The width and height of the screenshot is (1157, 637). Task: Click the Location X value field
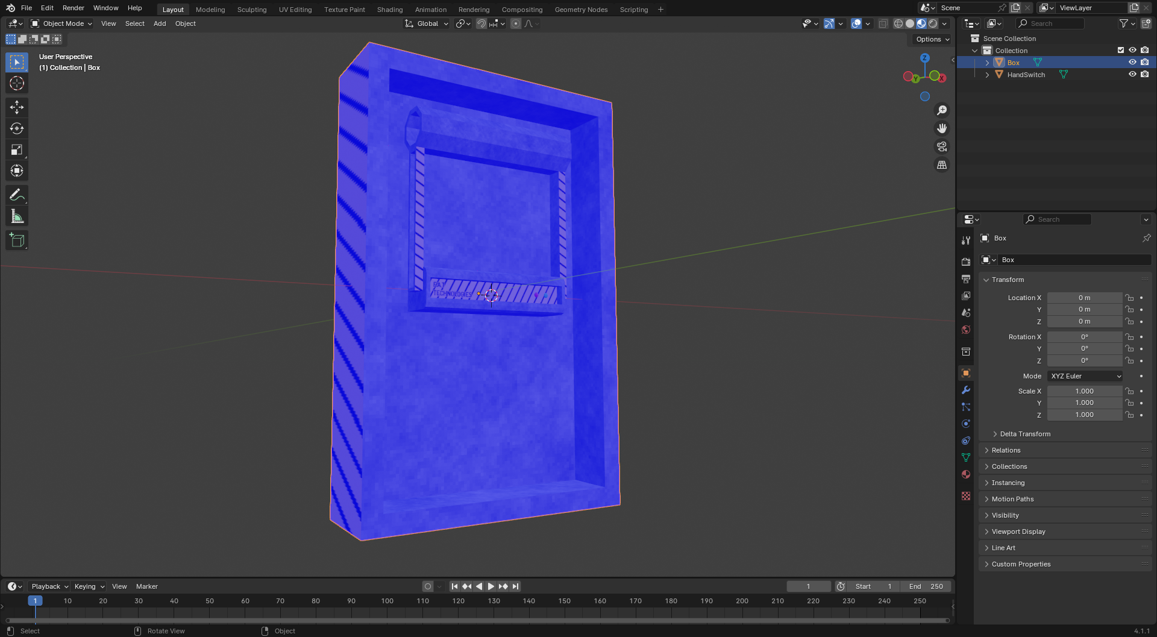(1084, 298)
